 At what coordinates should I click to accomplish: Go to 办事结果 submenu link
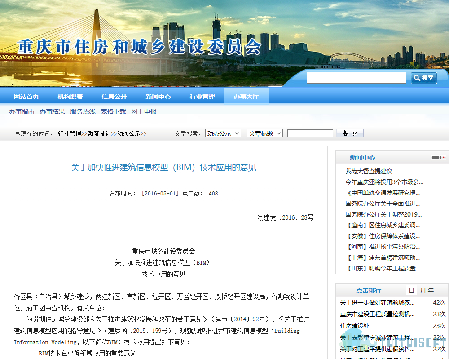(x=52, y=111)
